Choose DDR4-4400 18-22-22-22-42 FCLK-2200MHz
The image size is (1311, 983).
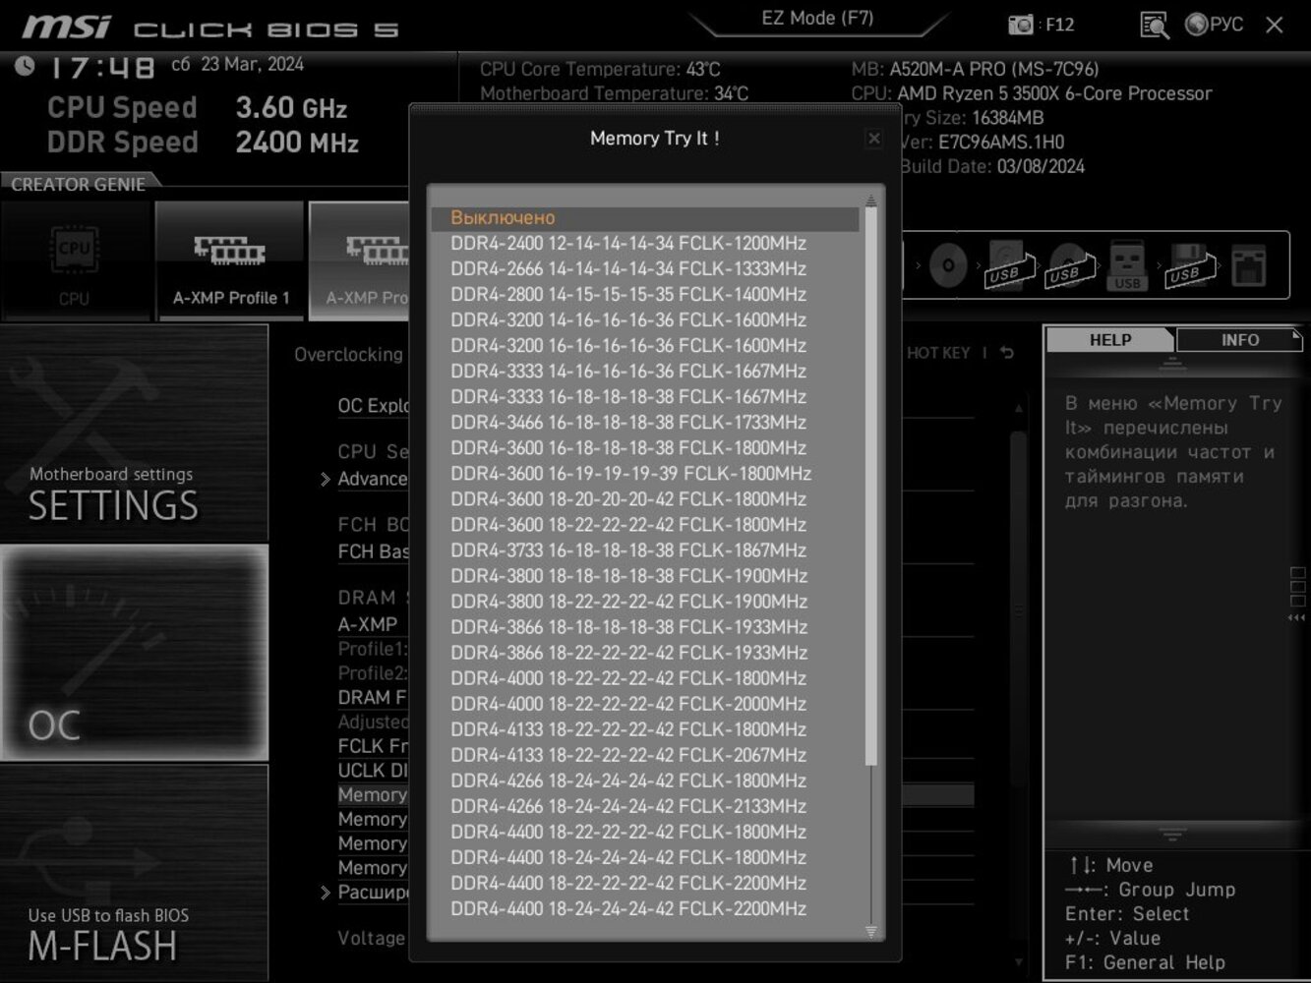[x=645, y=883]
